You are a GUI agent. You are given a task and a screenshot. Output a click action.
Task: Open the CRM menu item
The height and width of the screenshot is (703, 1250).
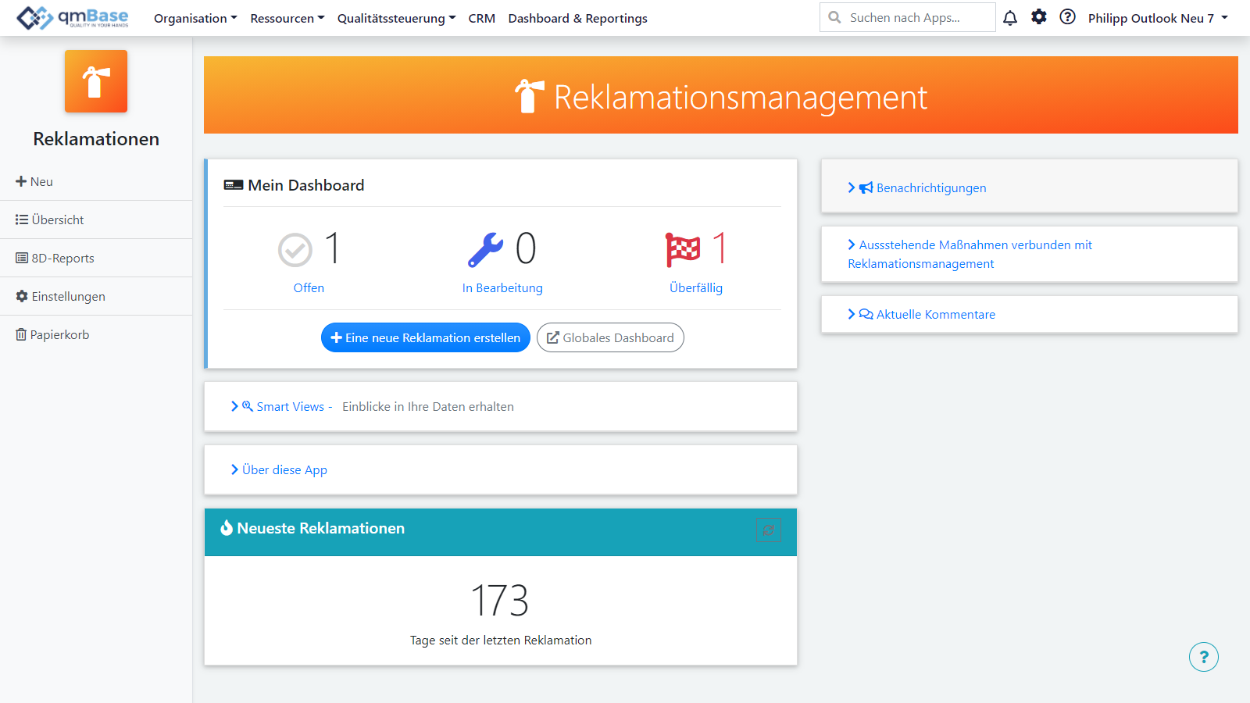[482, 18]
